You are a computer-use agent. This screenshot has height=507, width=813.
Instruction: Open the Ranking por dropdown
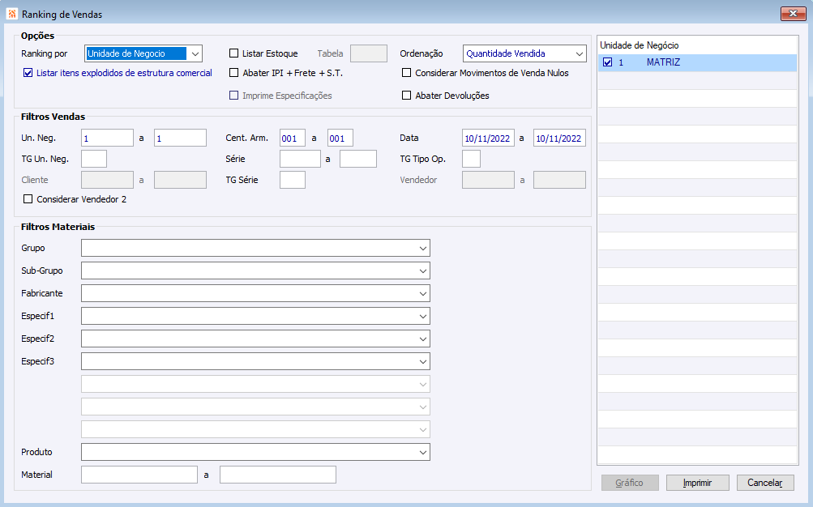pyautogui.click(x=195, y=53)
